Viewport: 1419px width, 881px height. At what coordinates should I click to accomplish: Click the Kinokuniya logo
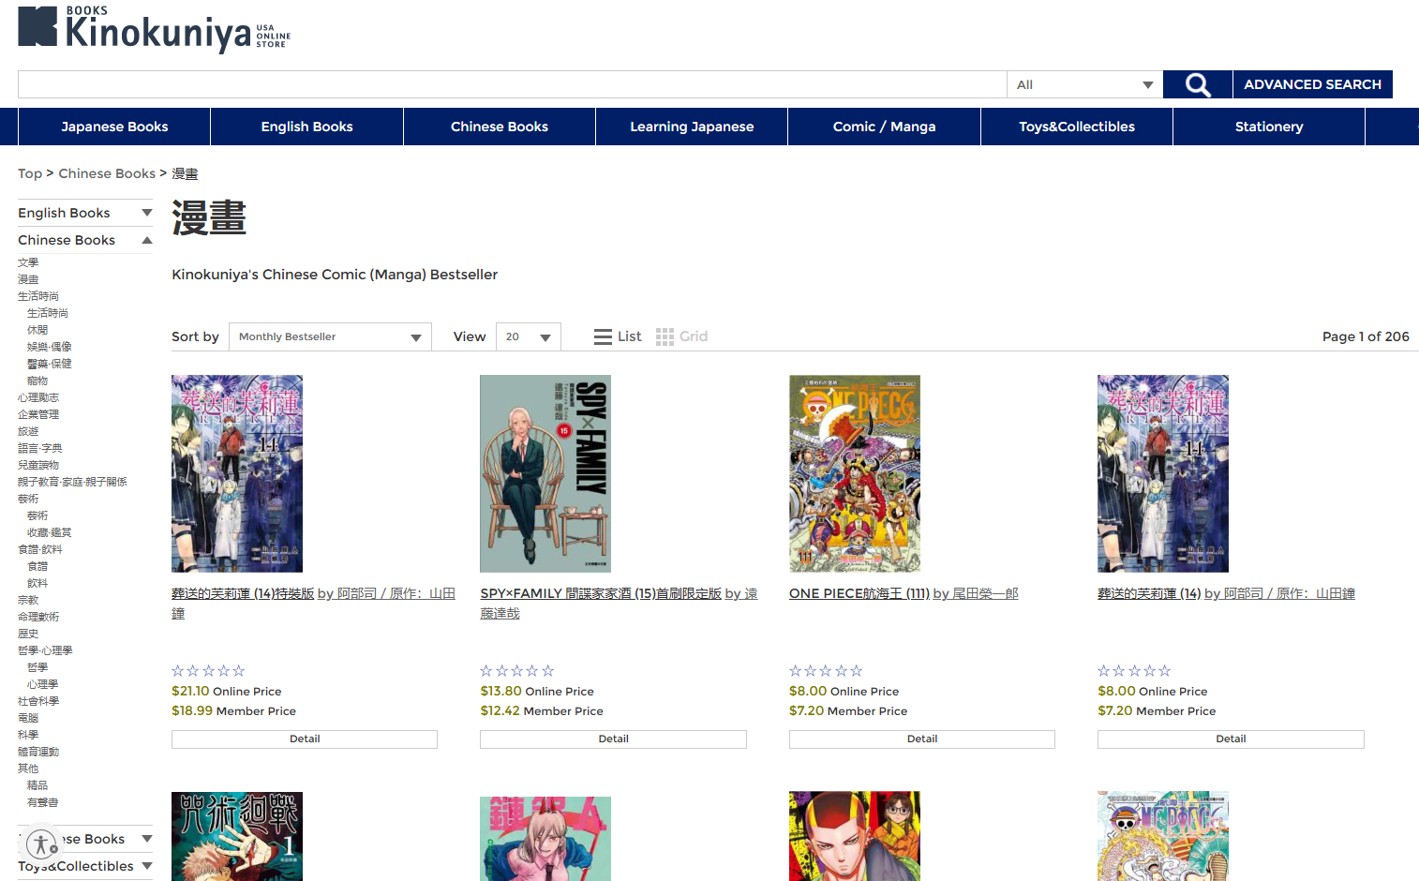click(x=154, y=28)
